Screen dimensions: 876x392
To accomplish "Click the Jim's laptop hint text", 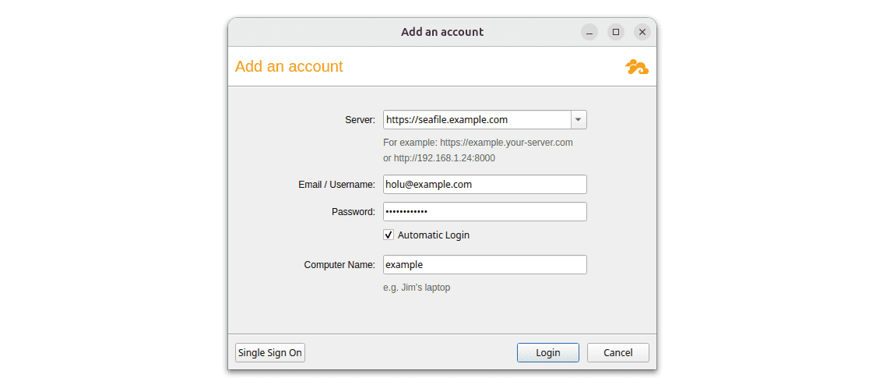I will [x=417, y=288].
